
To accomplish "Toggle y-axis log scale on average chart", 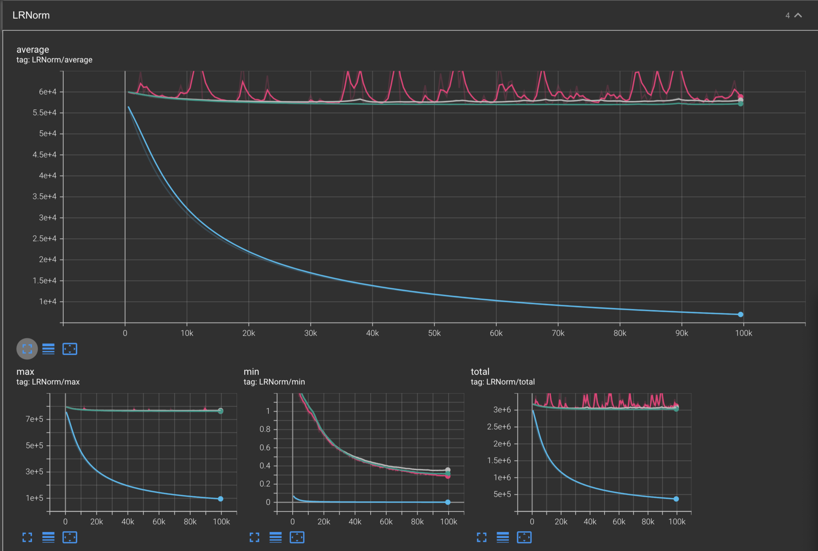I will point(48,349).
